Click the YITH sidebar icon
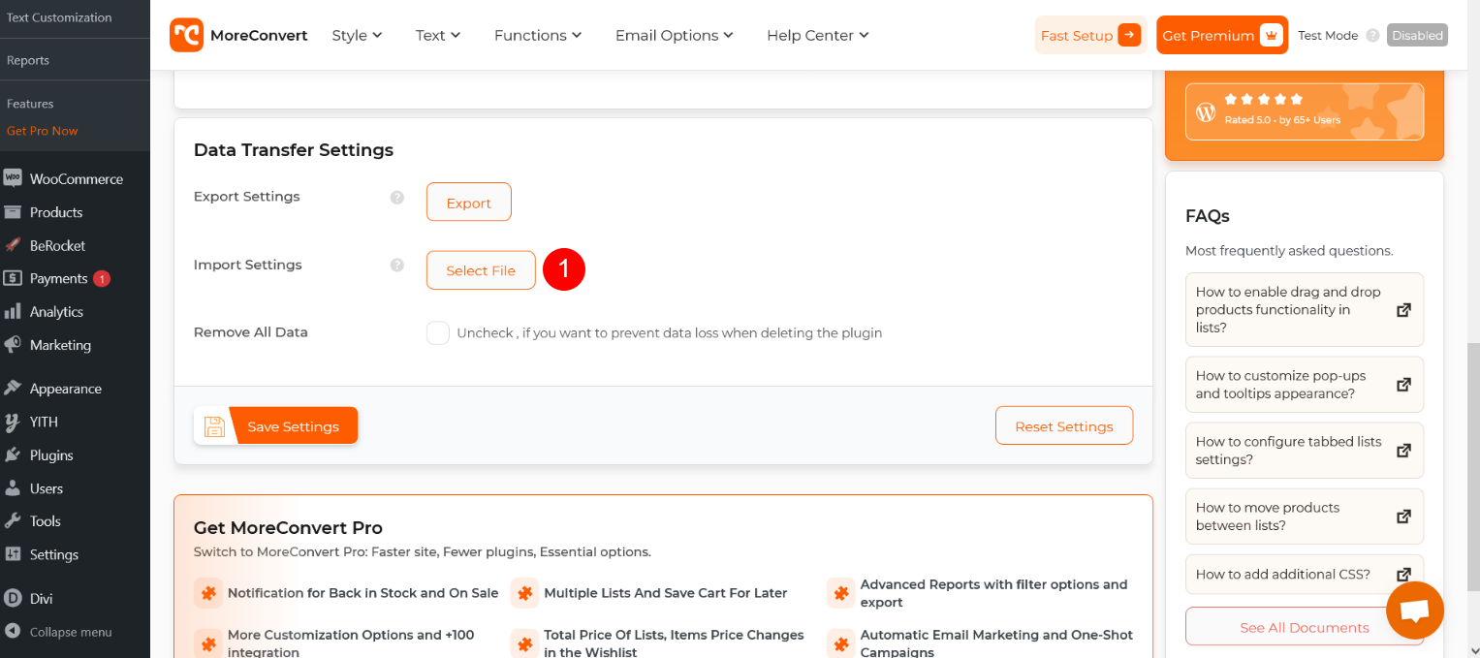 coord(13,422)
